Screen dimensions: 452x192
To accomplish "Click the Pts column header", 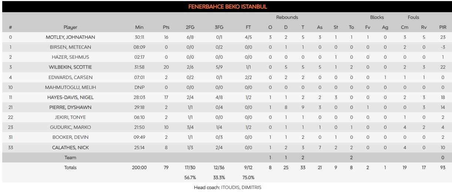I will (x=166, y=27).
